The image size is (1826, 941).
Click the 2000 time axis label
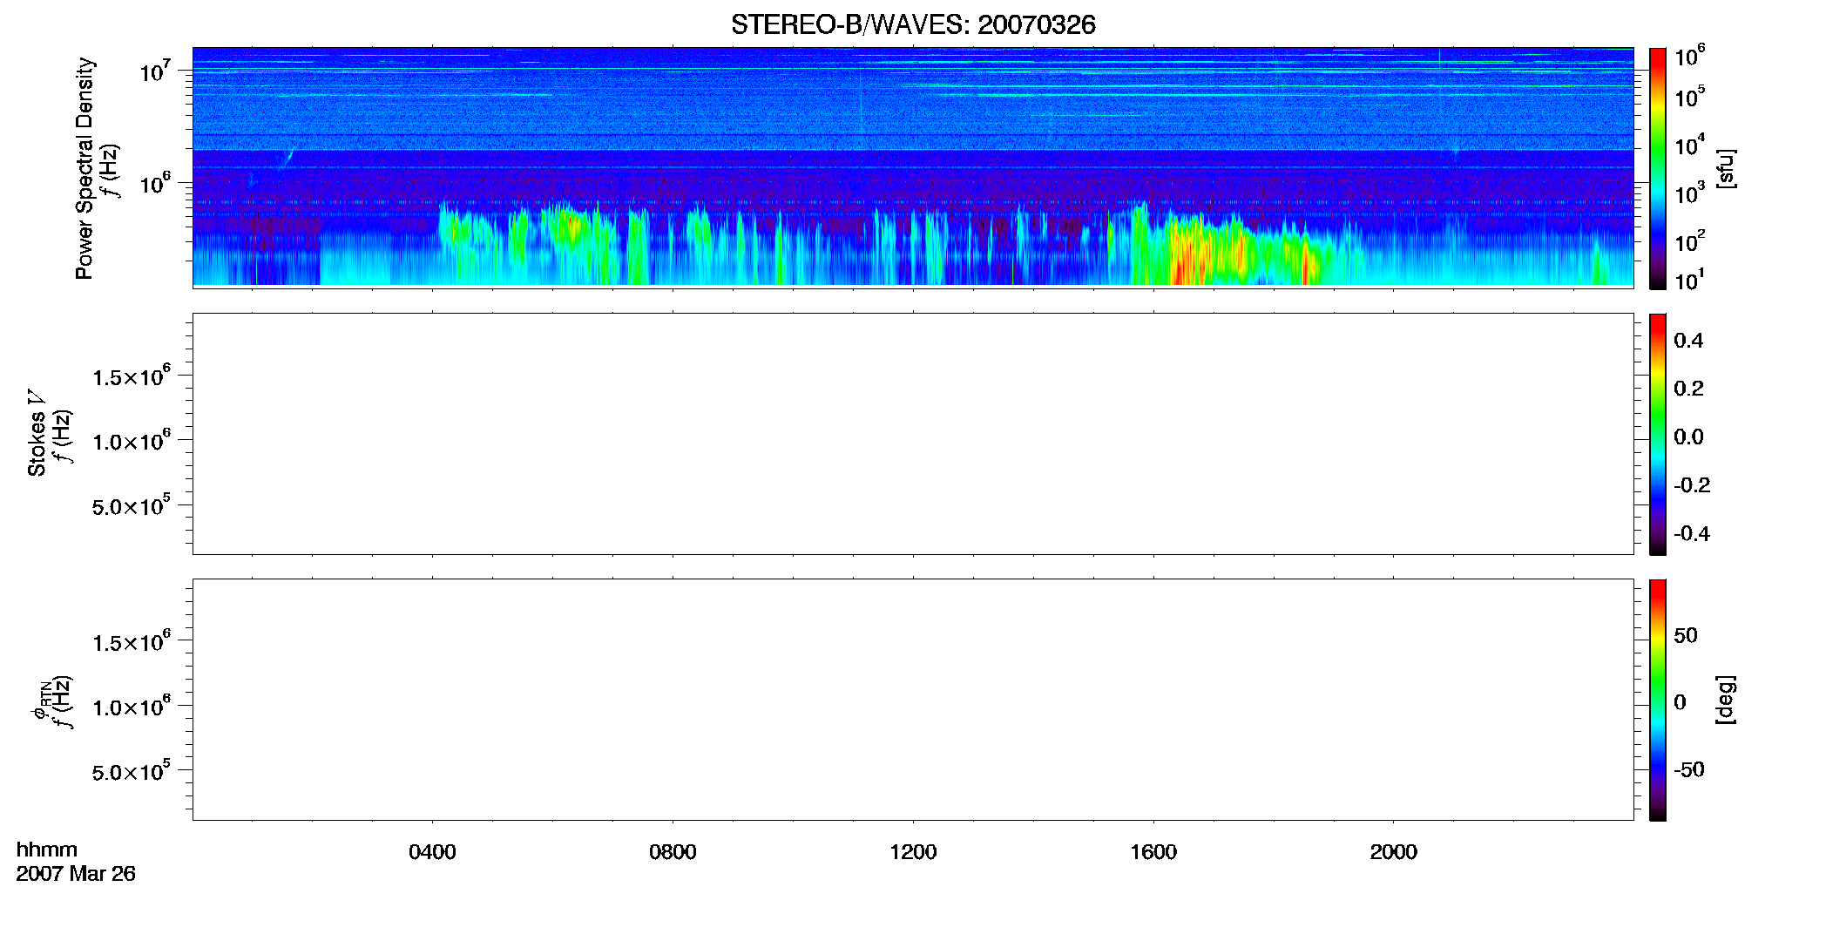[1393, 852]
